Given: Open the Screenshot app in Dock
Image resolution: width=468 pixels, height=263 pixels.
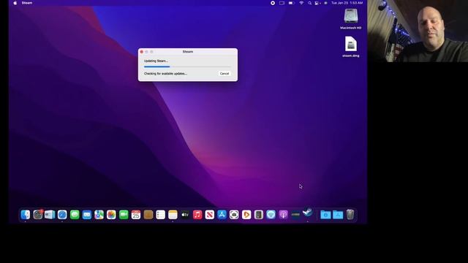Looking at the screenshot, I should (x=234, y=214).
